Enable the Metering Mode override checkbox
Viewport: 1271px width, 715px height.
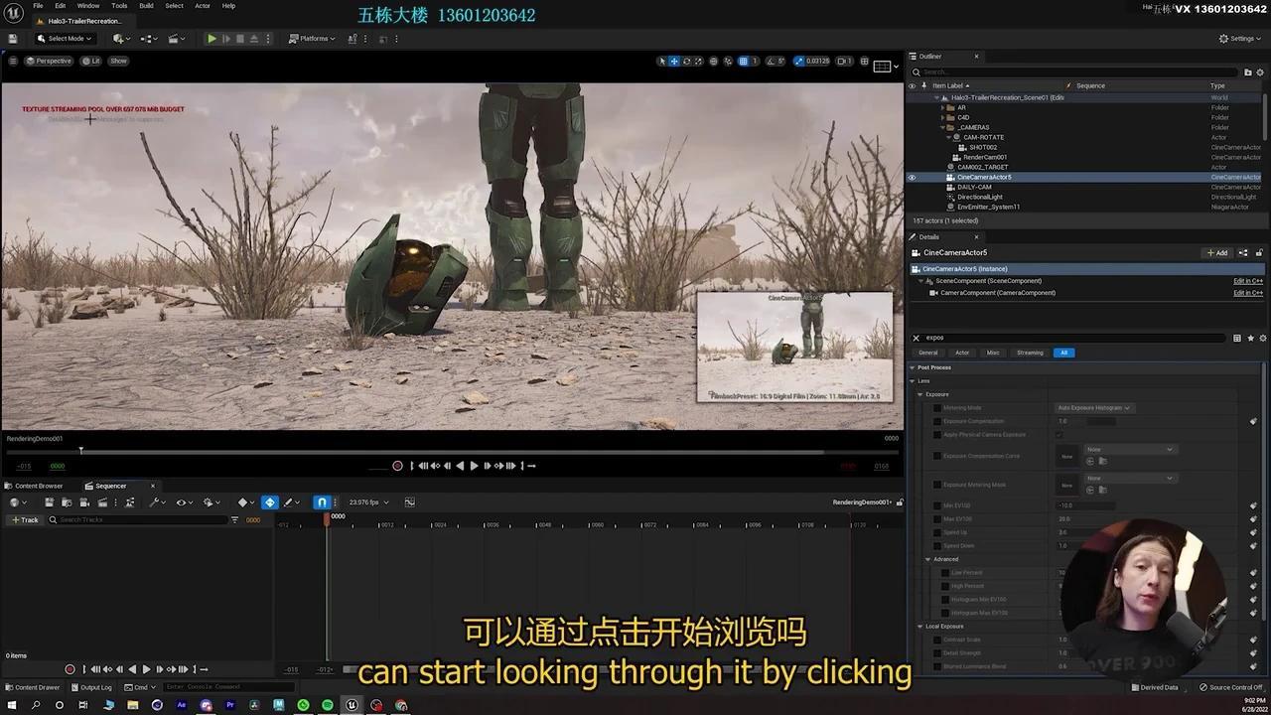(x=936, y=407)
